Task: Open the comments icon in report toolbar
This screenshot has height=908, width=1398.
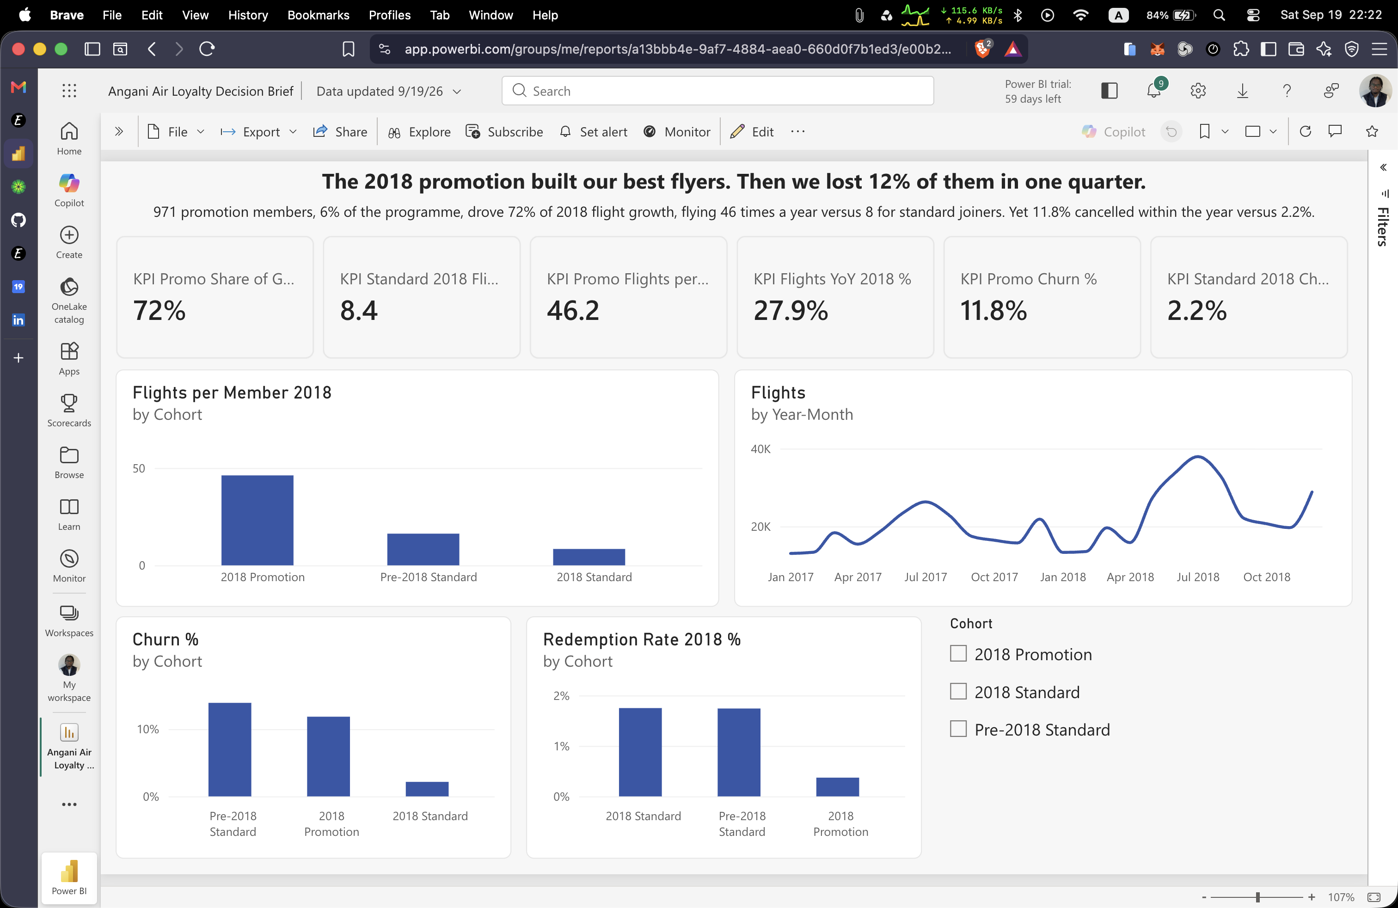Action: (x=1335, y=132)
